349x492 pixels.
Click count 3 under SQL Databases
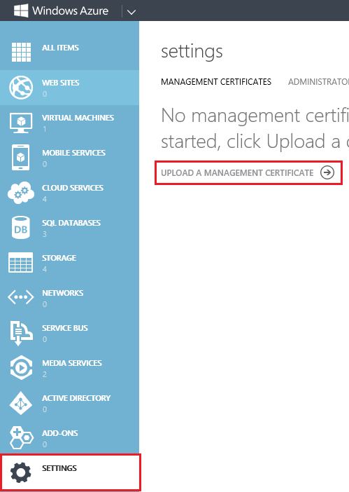(x=45, y=234)
